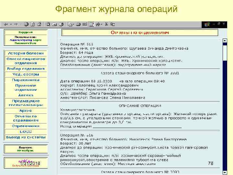233x175 pixels.
Task: Open Списки пациентов отделения
Action: pyautogui.click(x=26, y=61)
